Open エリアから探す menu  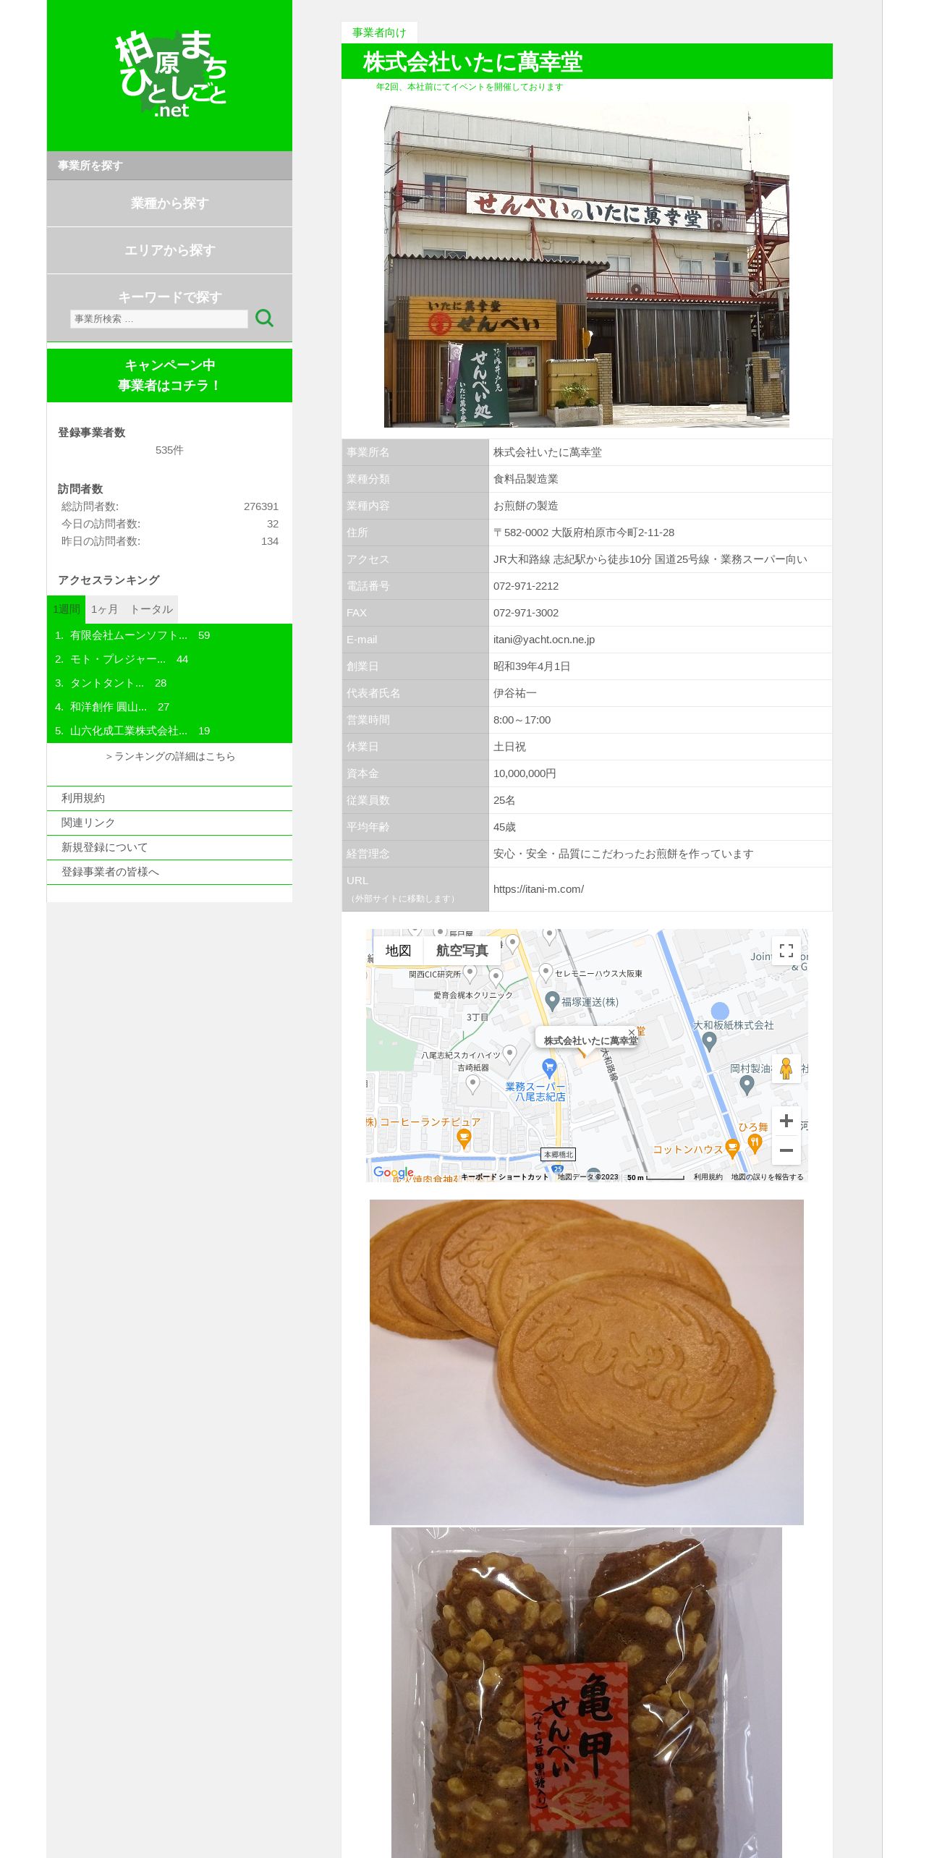tap(169, 250)
